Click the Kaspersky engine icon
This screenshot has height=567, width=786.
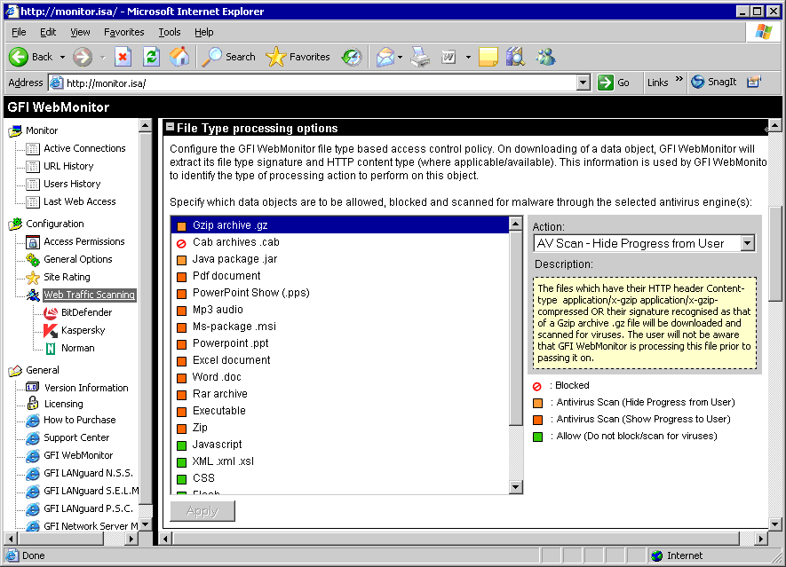[x=50, y=331]
